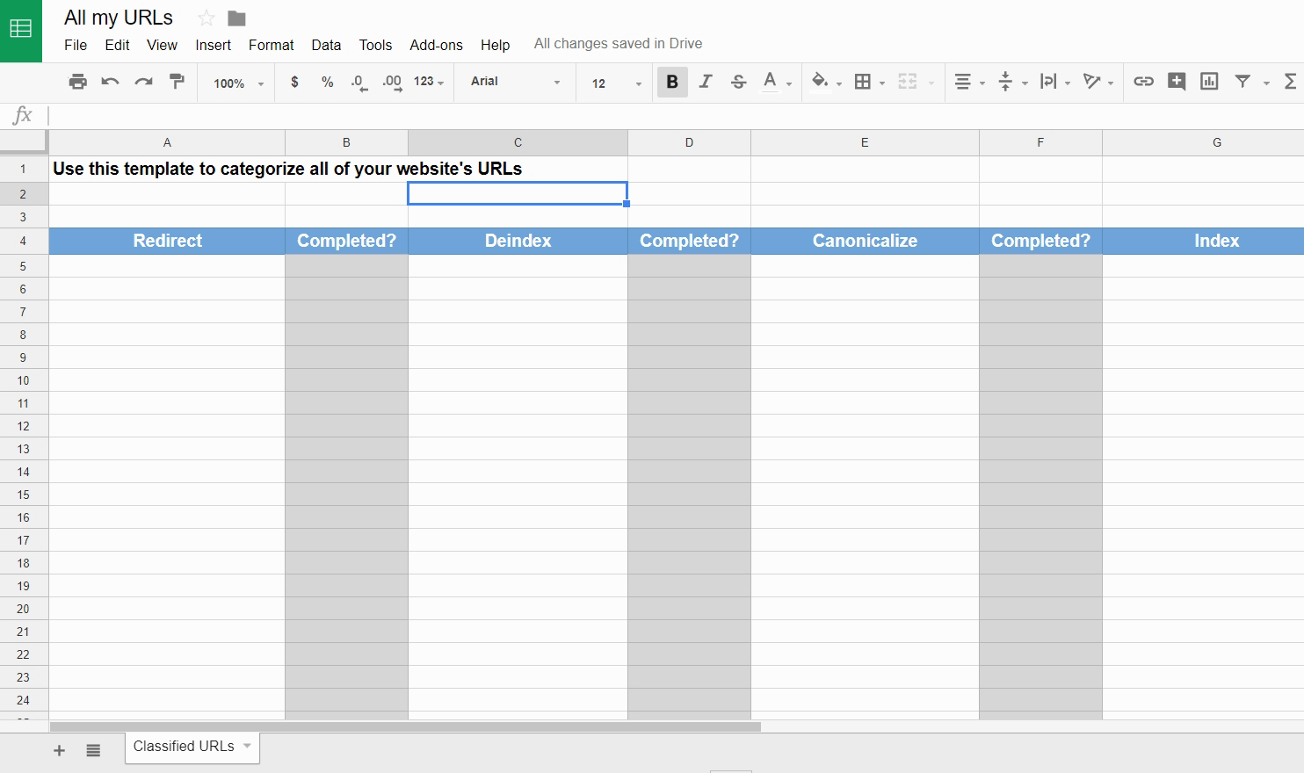Select the Classified URLs sheet tab
Screen dimensions: 1304x773
(184, 747)
